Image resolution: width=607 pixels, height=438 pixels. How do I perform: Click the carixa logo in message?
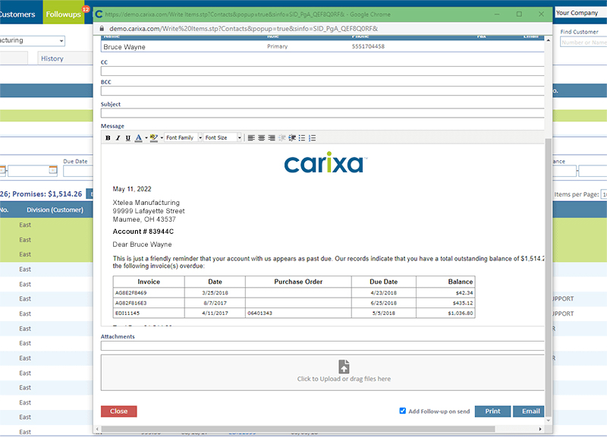tap(326, 162)
